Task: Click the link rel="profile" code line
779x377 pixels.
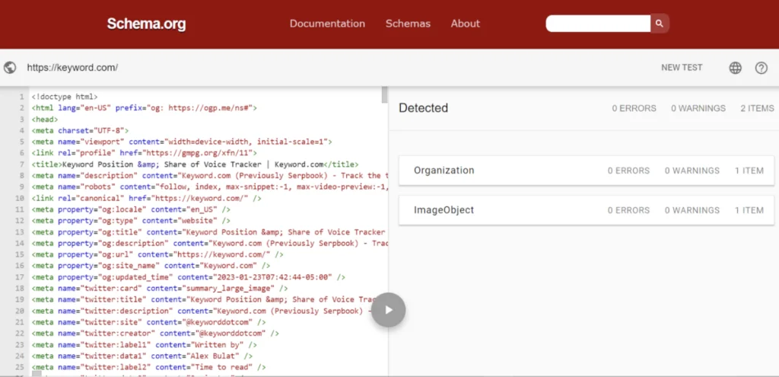Action: (x=144, y=153)
